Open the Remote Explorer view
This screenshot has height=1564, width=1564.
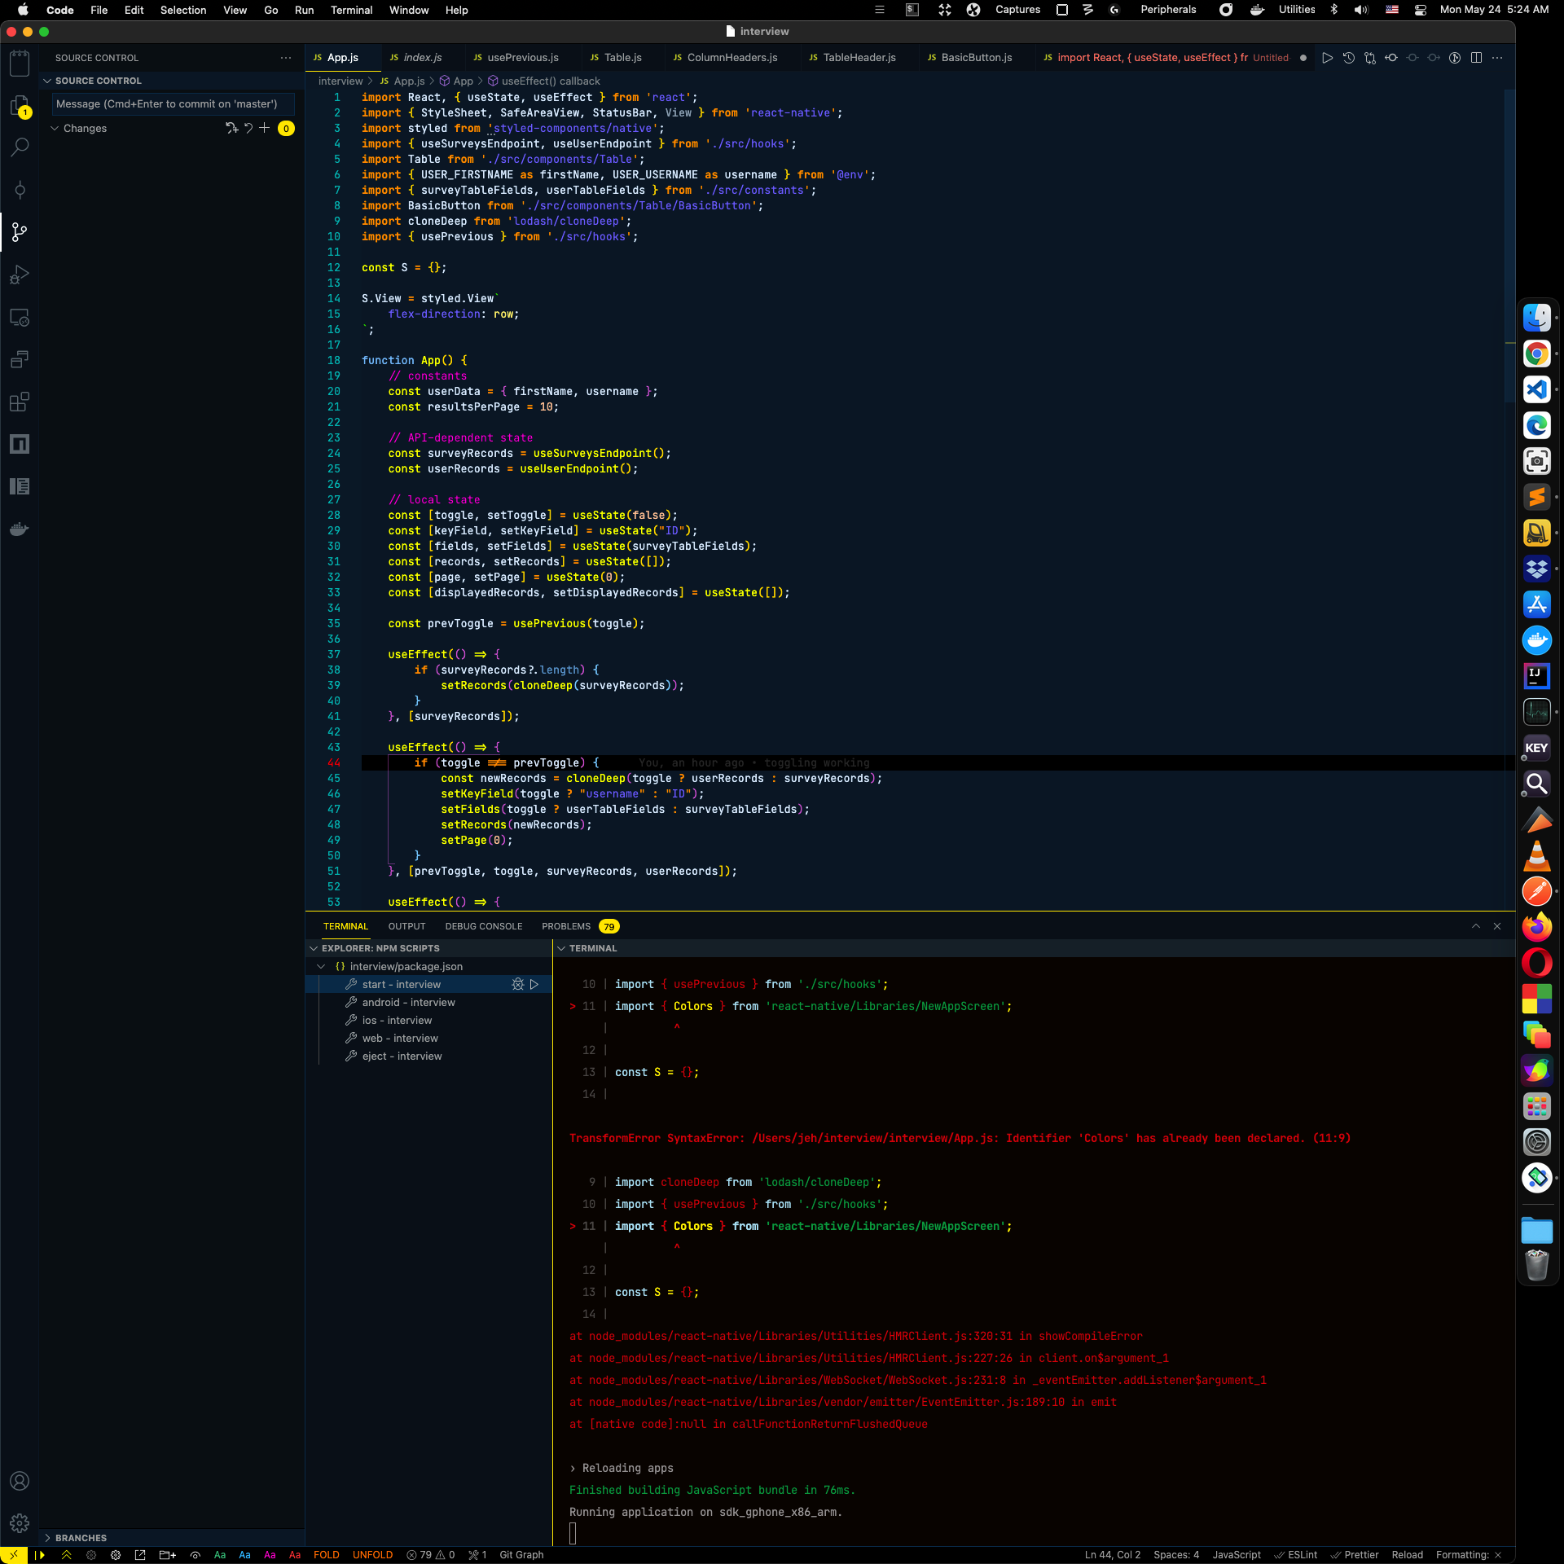coord(20,318)
